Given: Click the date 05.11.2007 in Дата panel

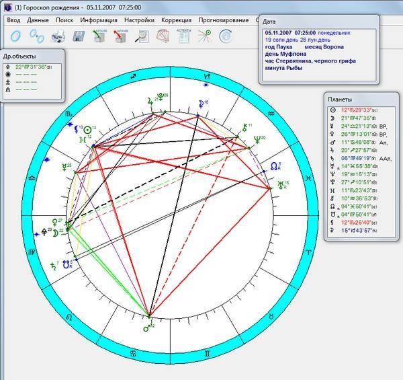Looking at the screenshot, I should (x=277, y=33).
